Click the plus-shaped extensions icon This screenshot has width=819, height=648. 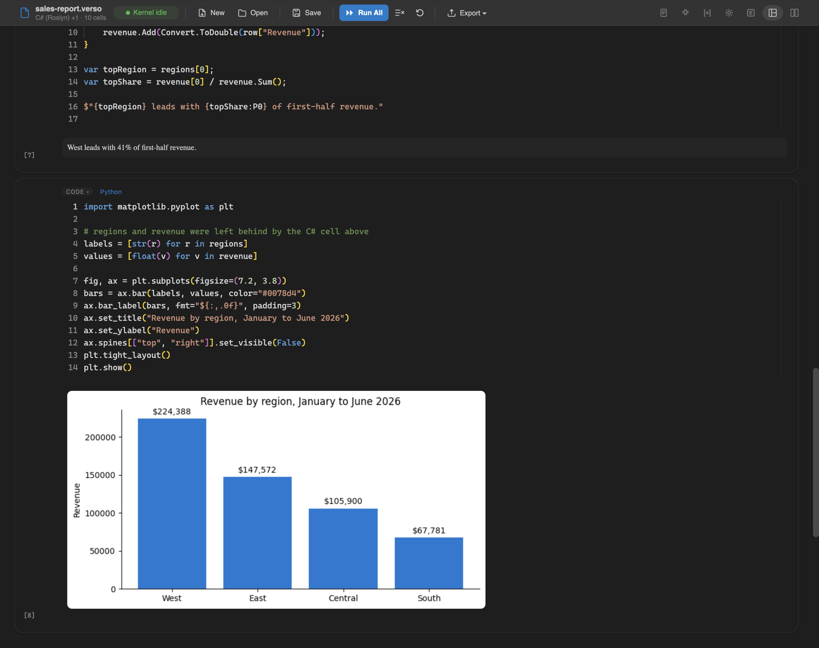click(x=685, y=13)
